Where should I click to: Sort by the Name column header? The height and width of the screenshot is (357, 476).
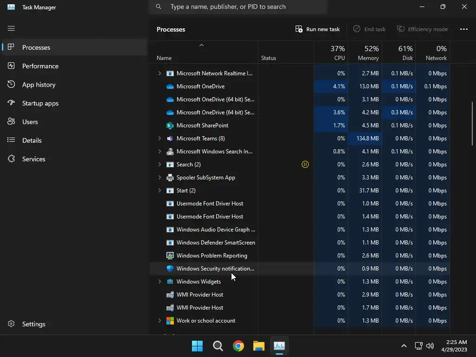204,53
